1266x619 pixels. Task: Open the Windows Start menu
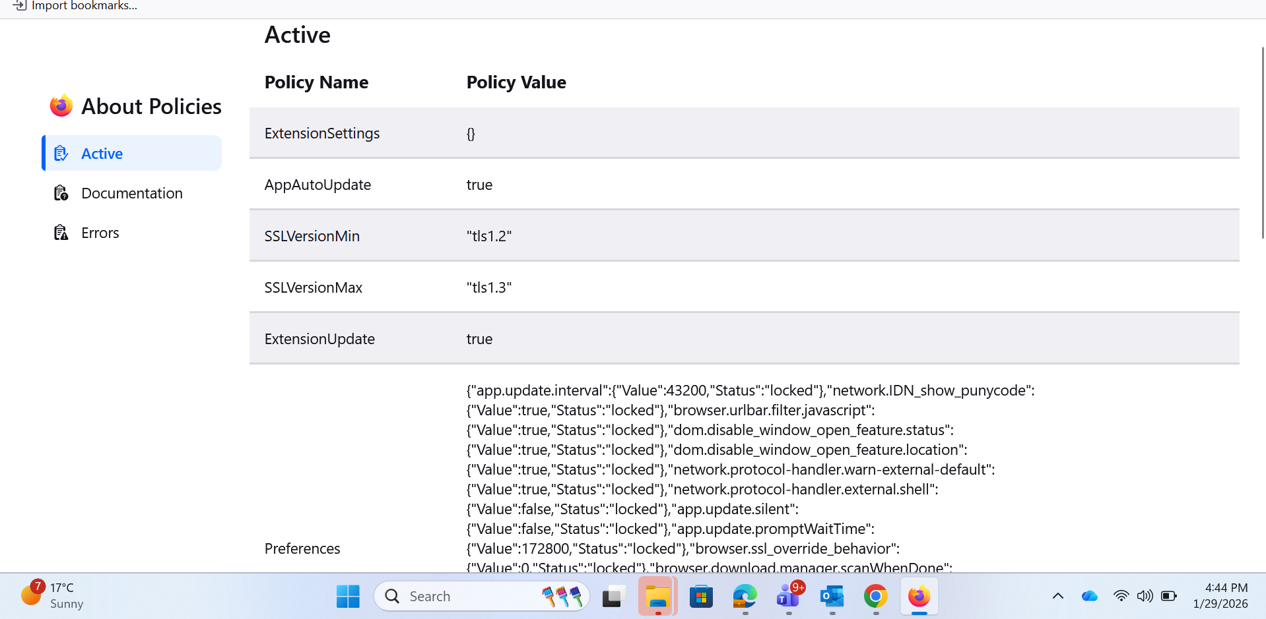pos(348,596)
